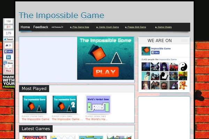Viewport: 209px width, 139px height.
Task: Click the PLAYED 1702196 TIMES text
Action: click(32, 116)
